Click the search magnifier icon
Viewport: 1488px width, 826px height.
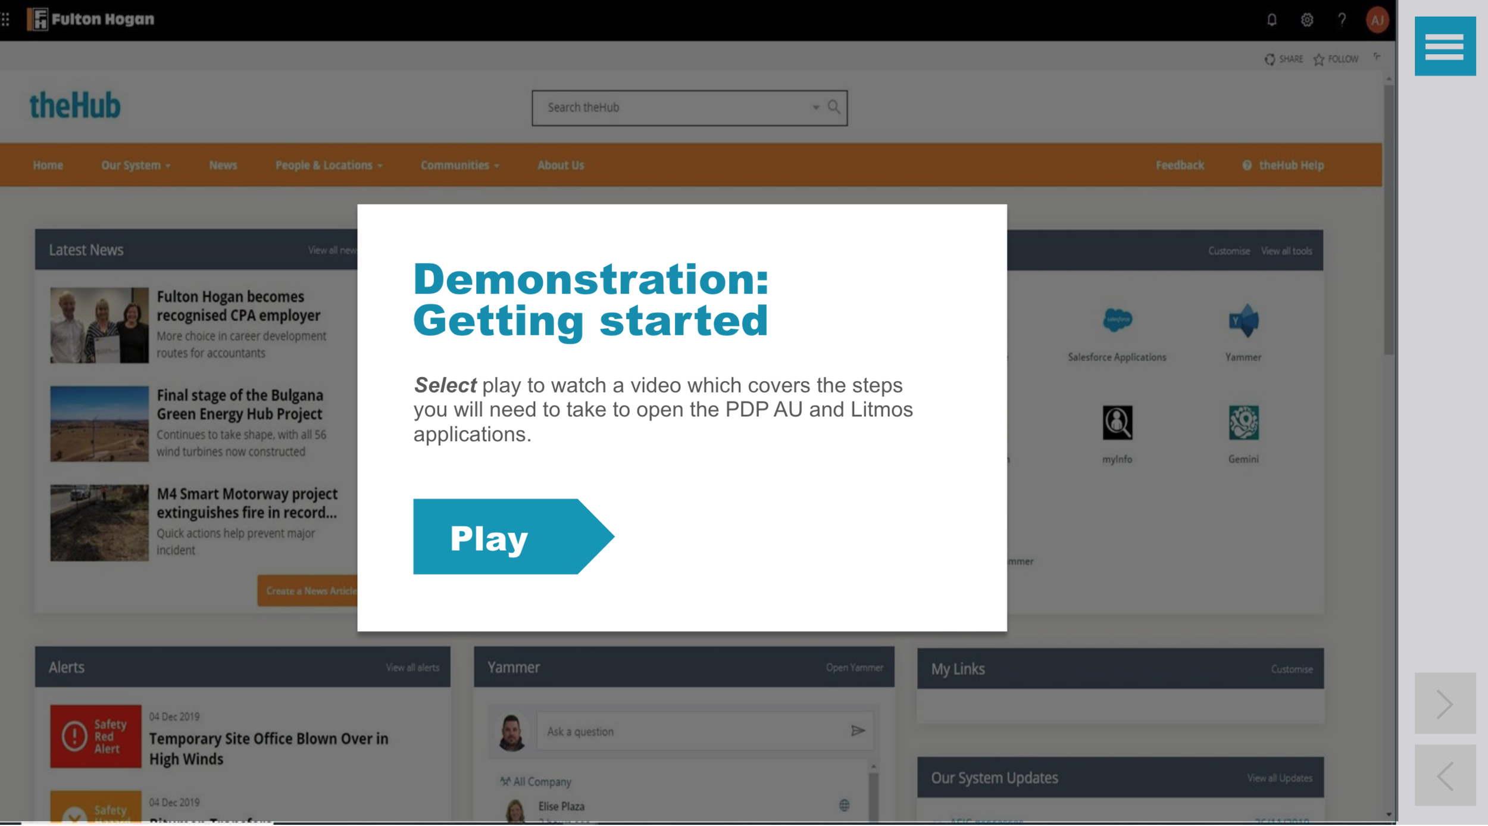tap(833, 107)
